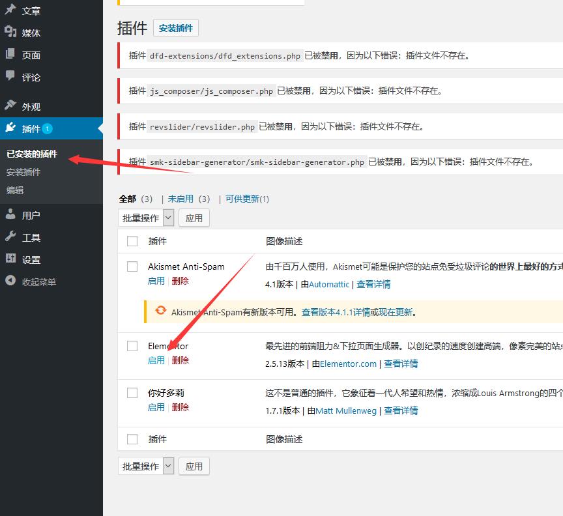Click the collapse menu arrow icon

pyautogui.click(x=10, y=280)
